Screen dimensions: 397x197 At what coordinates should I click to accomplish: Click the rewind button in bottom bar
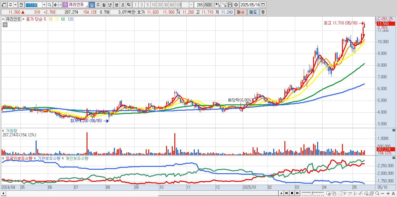click(x=286, y=193)
